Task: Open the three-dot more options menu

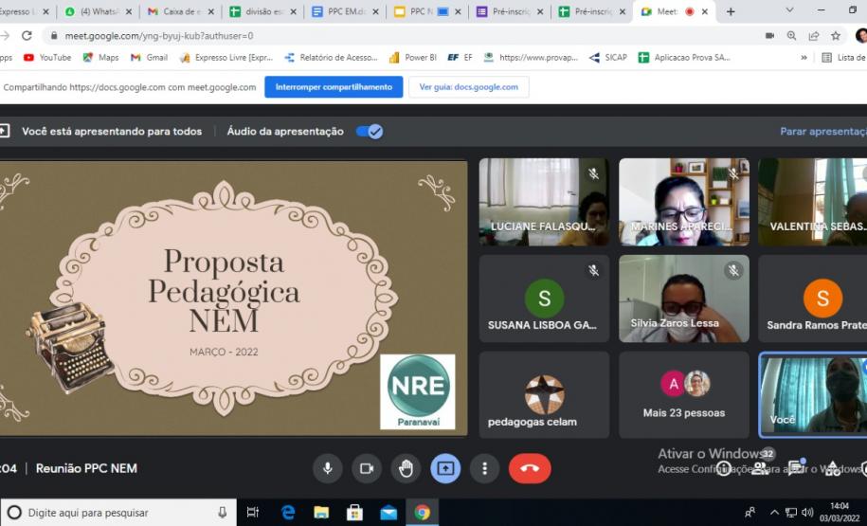Action: click(484, 468)
